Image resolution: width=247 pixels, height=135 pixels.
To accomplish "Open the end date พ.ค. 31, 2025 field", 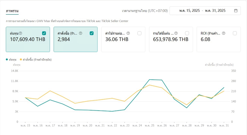I will (215, 11).
